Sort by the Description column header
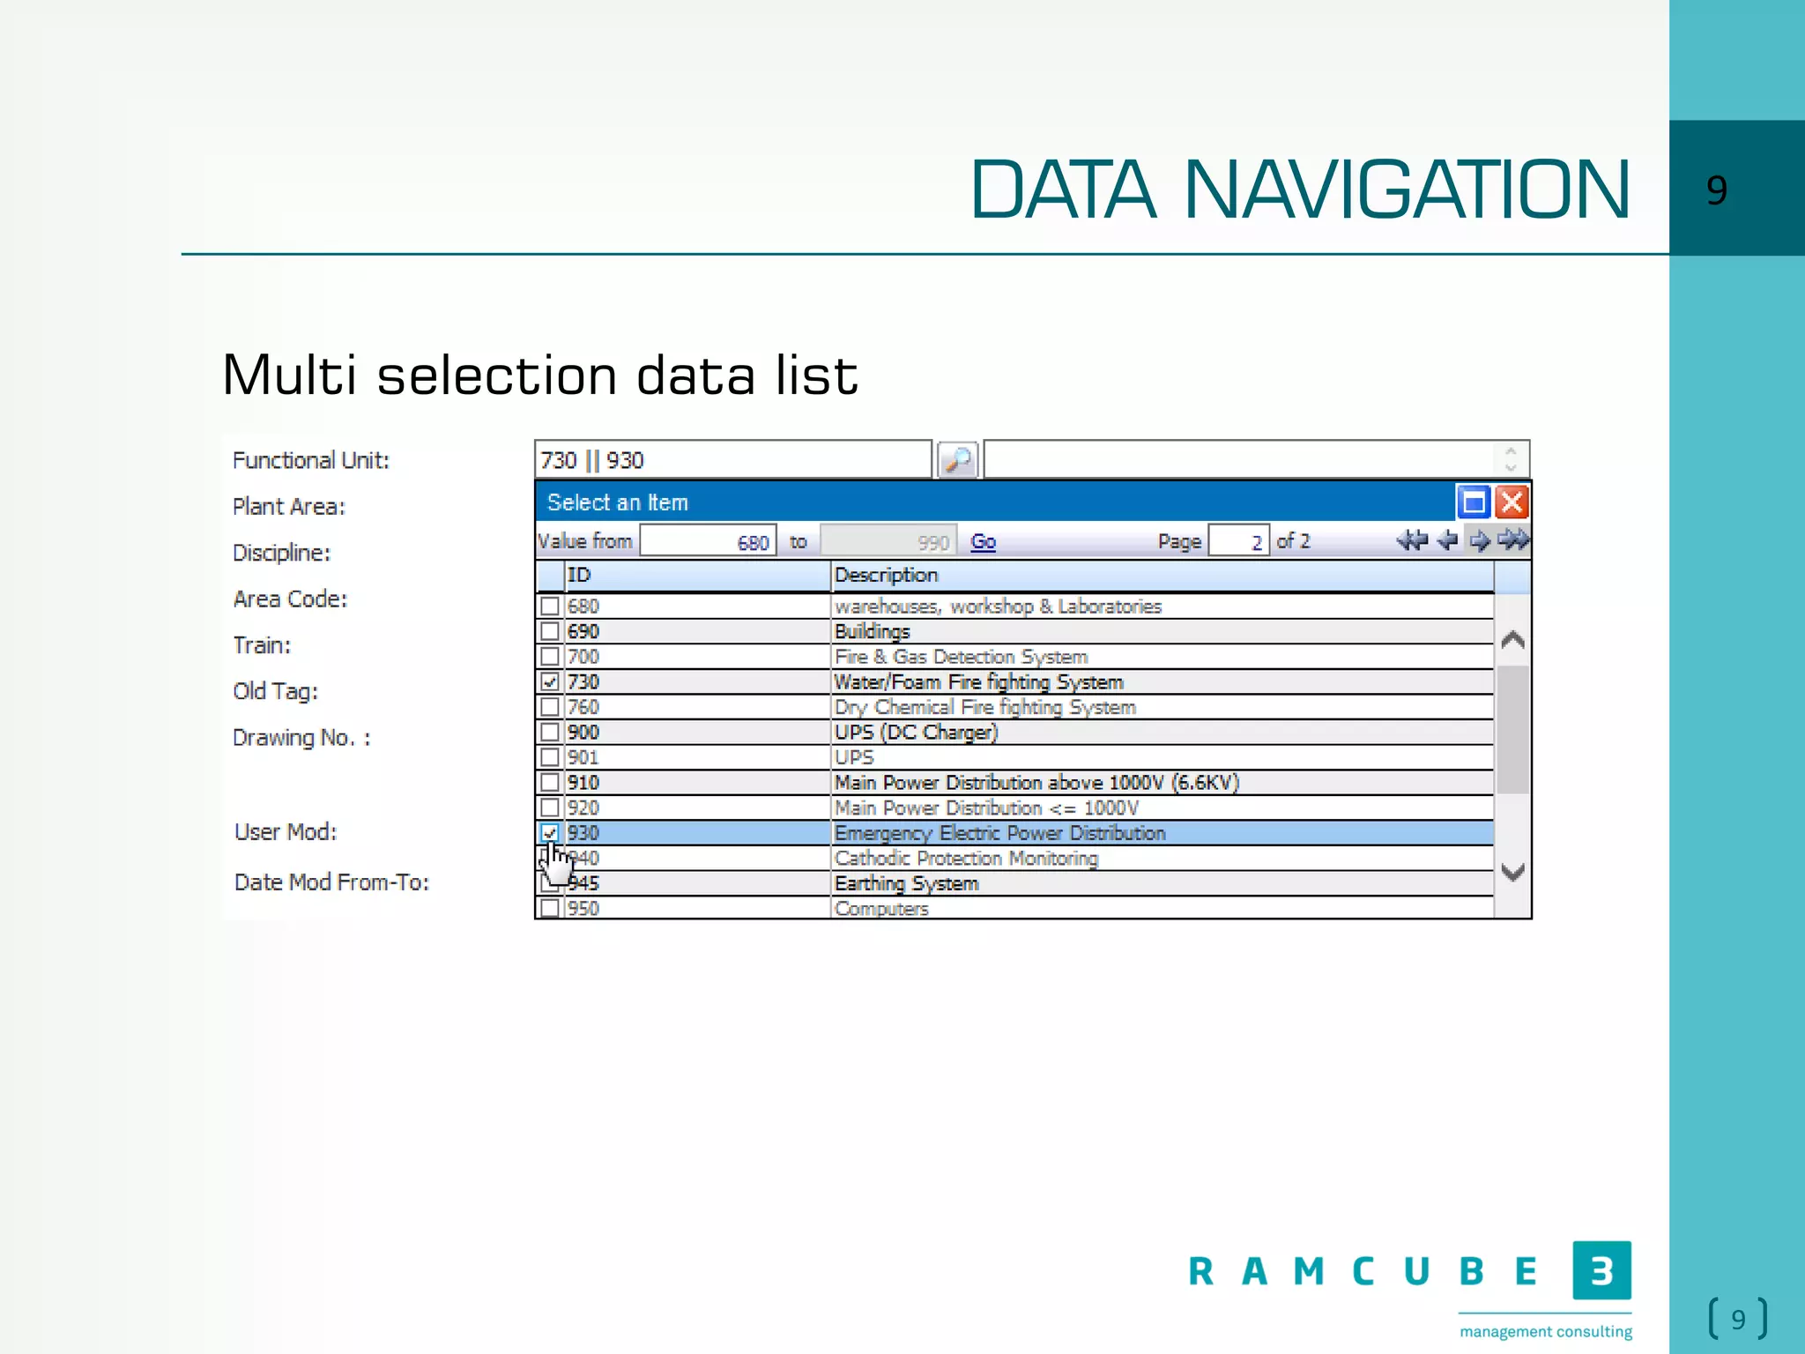 coord(1162,576)
